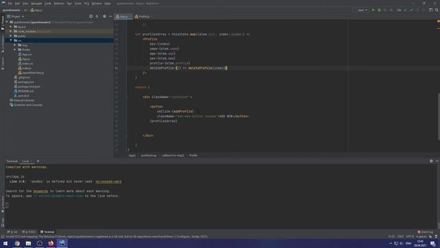Click the editor vertical scrollbar
The width and height of the screenshot is (440, 248).
439,116
